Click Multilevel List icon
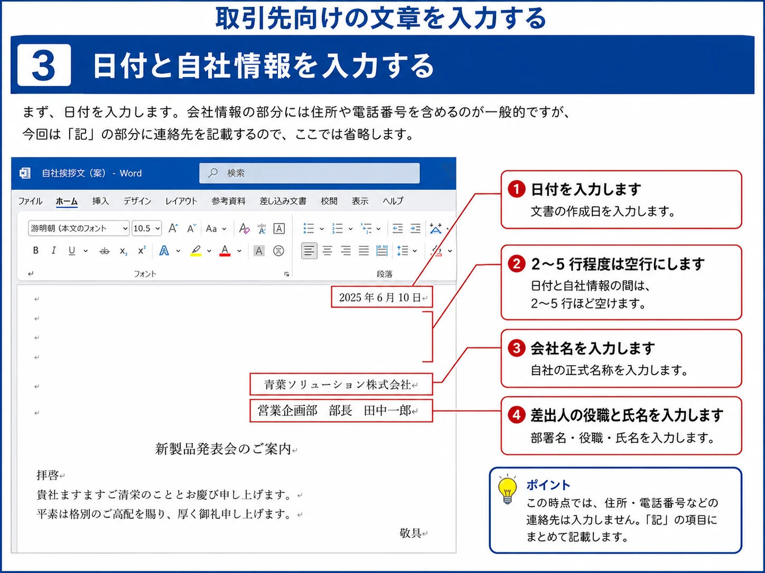 (366, 228)
